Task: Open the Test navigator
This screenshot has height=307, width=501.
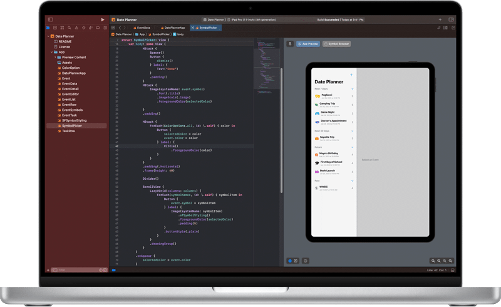Action: (x=83, y=28)
